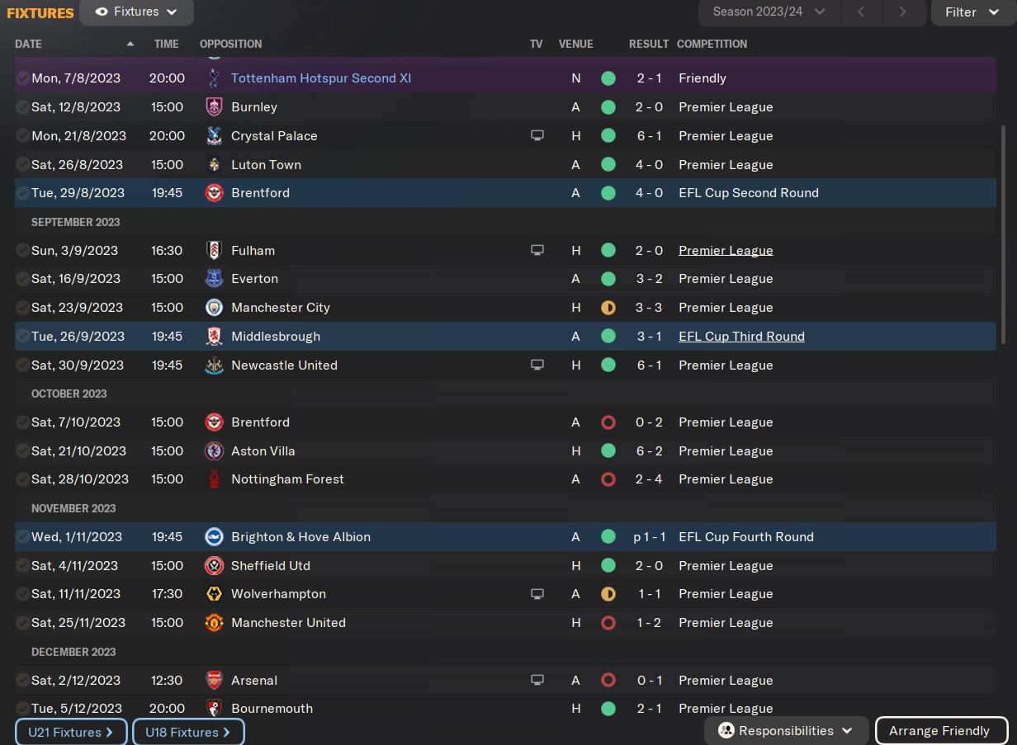Viewport: 1017px width, 745px height.
Task: Click the TV icon on Crystal Palace row
Action: click(537, 136)
